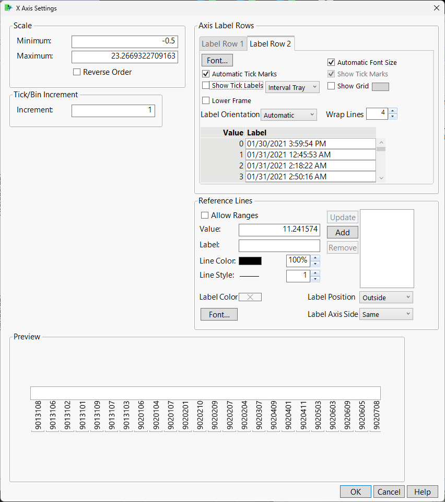This screenshot has height=502, width=445.
Task: Click the JMP icon in the title bar
Action: point(8,8)
